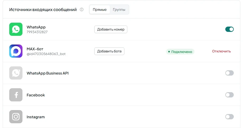Open info tooltip next to Источники входящих сообщений
The width and height of the screenshot is (243, 128).
coord(82,9)
